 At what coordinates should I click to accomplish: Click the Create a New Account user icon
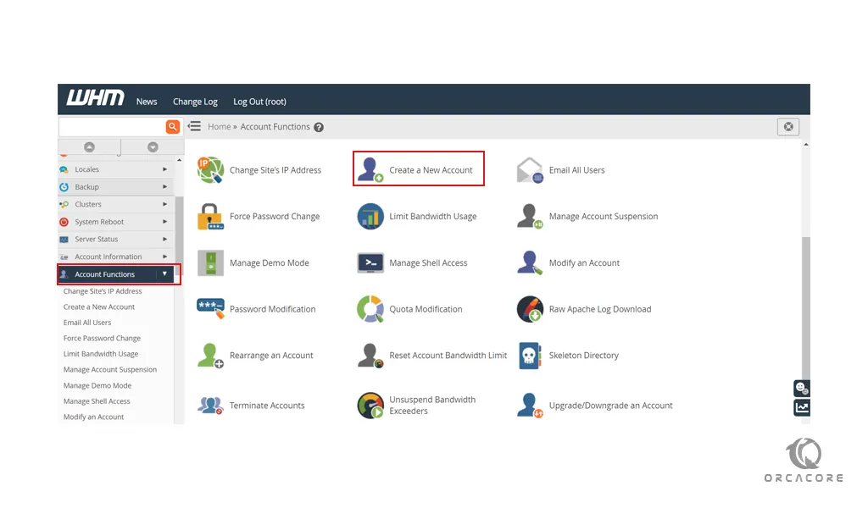[370, 169]
